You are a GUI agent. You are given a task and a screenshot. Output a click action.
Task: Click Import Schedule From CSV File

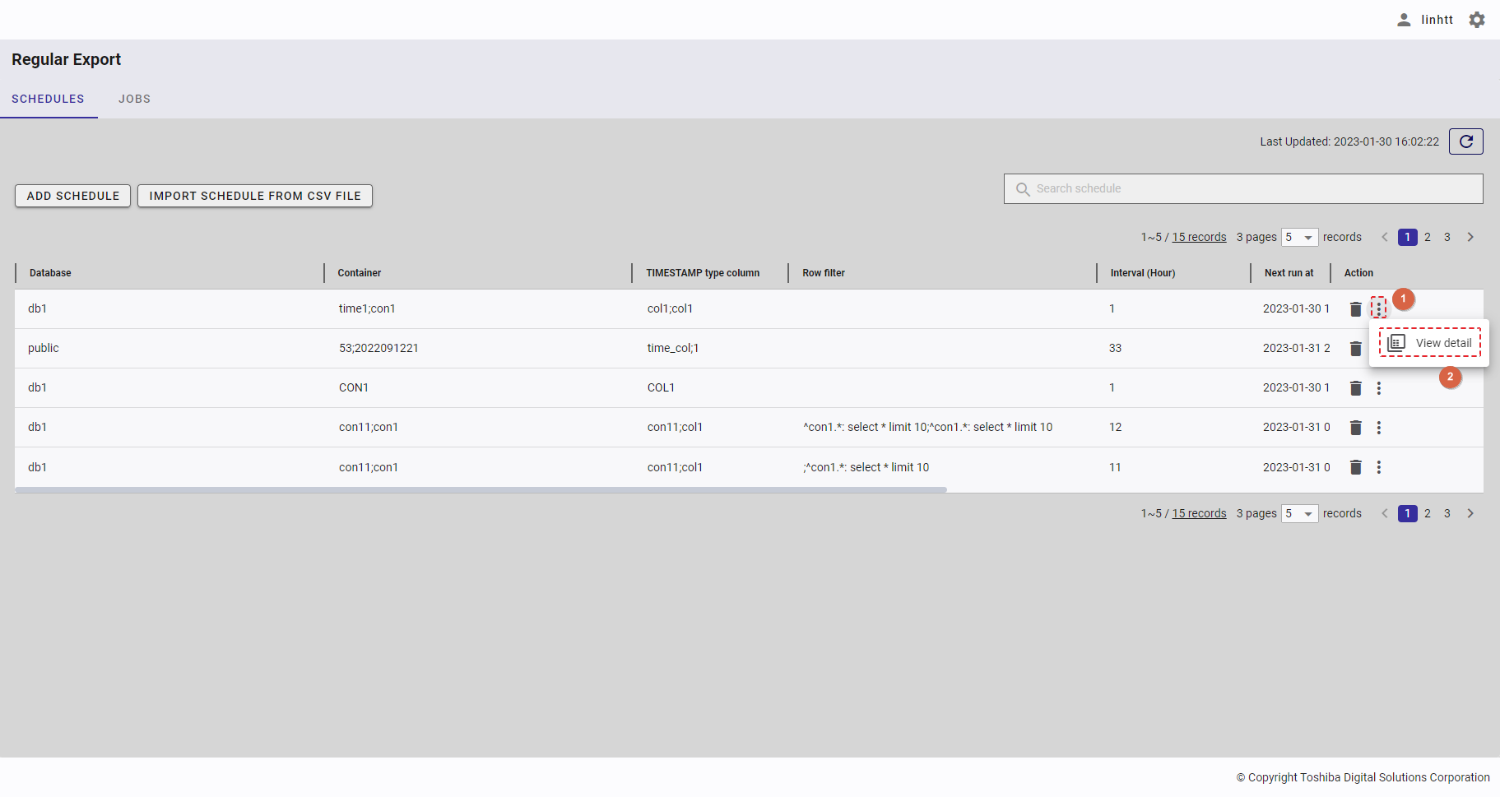point(255,196)
